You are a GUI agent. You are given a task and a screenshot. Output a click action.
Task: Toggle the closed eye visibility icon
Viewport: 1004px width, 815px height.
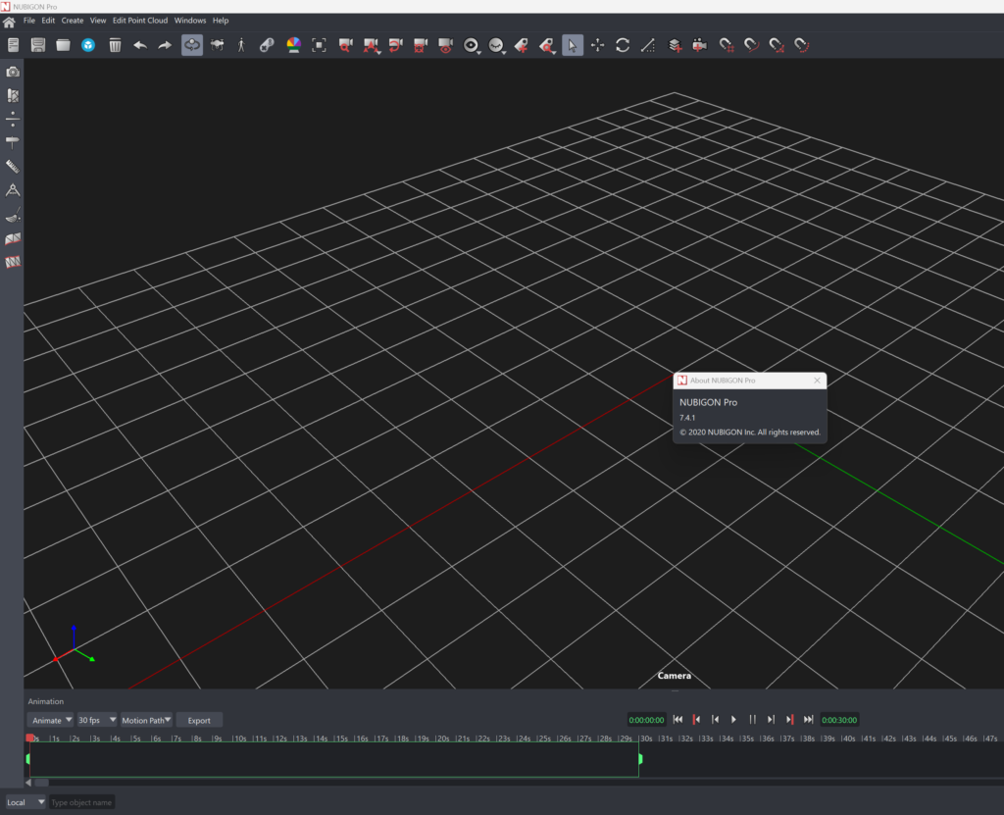(496, 45)
